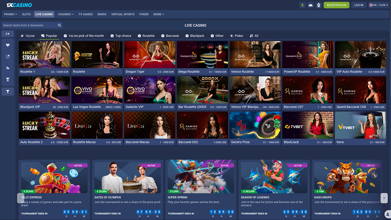This screenshot has width=391, height=220.
Task: Select the 1xLive category tab
Action: 28,36
